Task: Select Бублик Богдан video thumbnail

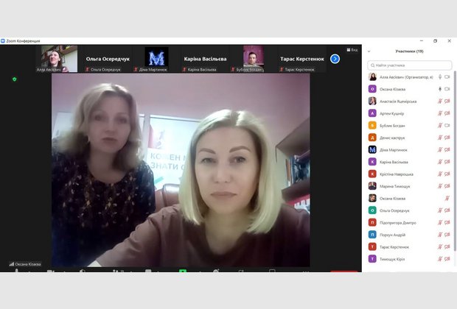Action: coord(254,59)
